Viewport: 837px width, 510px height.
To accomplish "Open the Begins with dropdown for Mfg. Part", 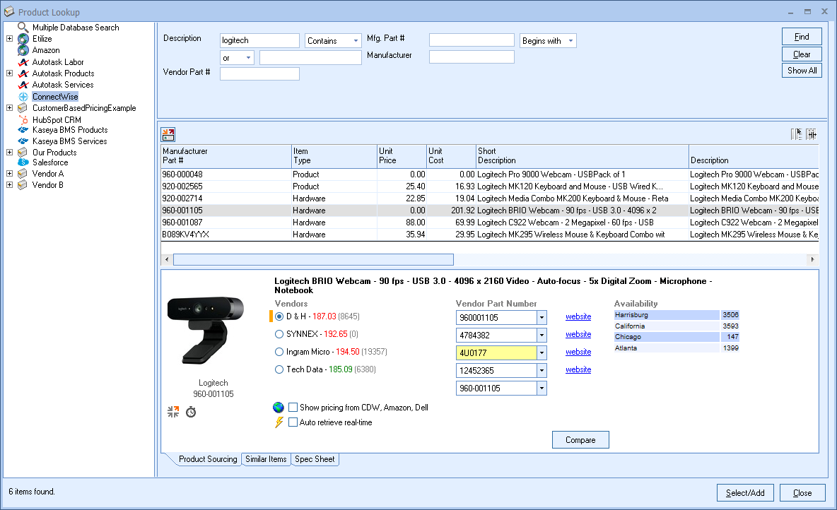I will (570, 41).
